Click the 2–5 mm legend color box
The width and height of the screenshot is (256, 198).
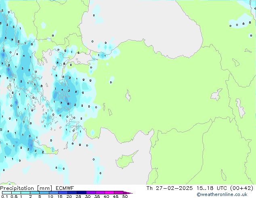pyautogui.click(x=35, y=193)
